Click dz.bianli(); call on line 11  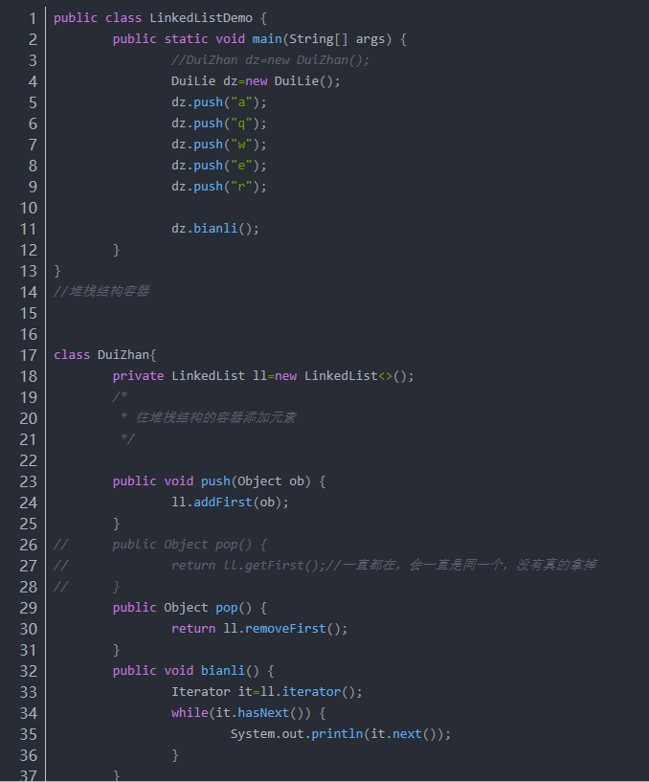[x=215, y=229]
